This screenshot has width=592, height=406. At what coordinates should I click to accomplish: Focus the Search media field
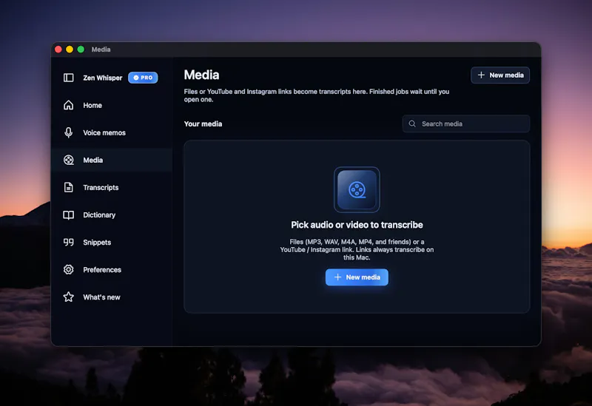pos(466,124)
